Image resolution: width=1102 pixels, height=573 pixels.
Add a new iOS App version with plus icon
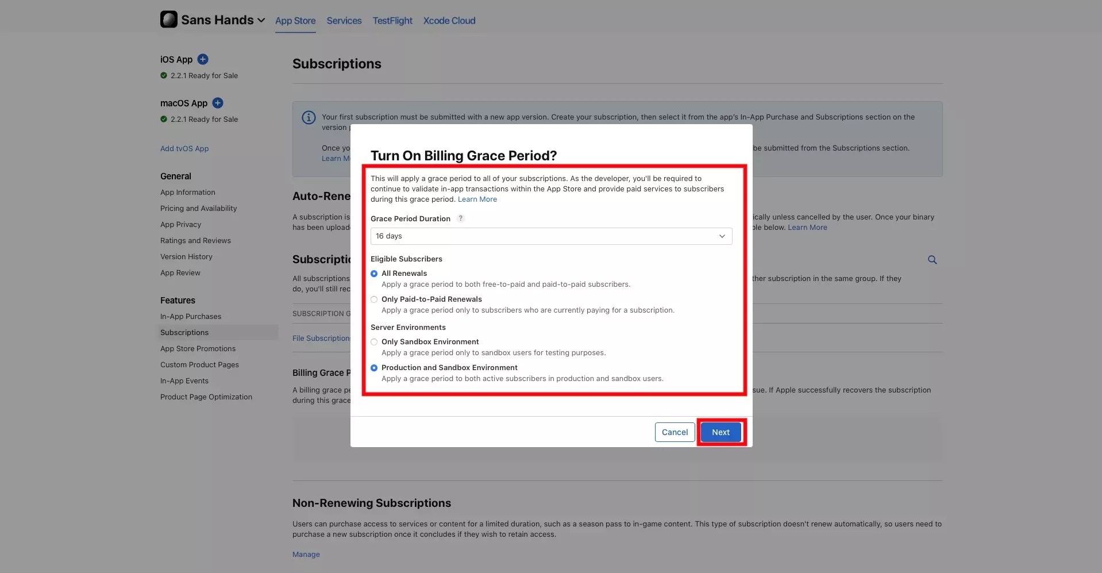click(x=203, y=59)
